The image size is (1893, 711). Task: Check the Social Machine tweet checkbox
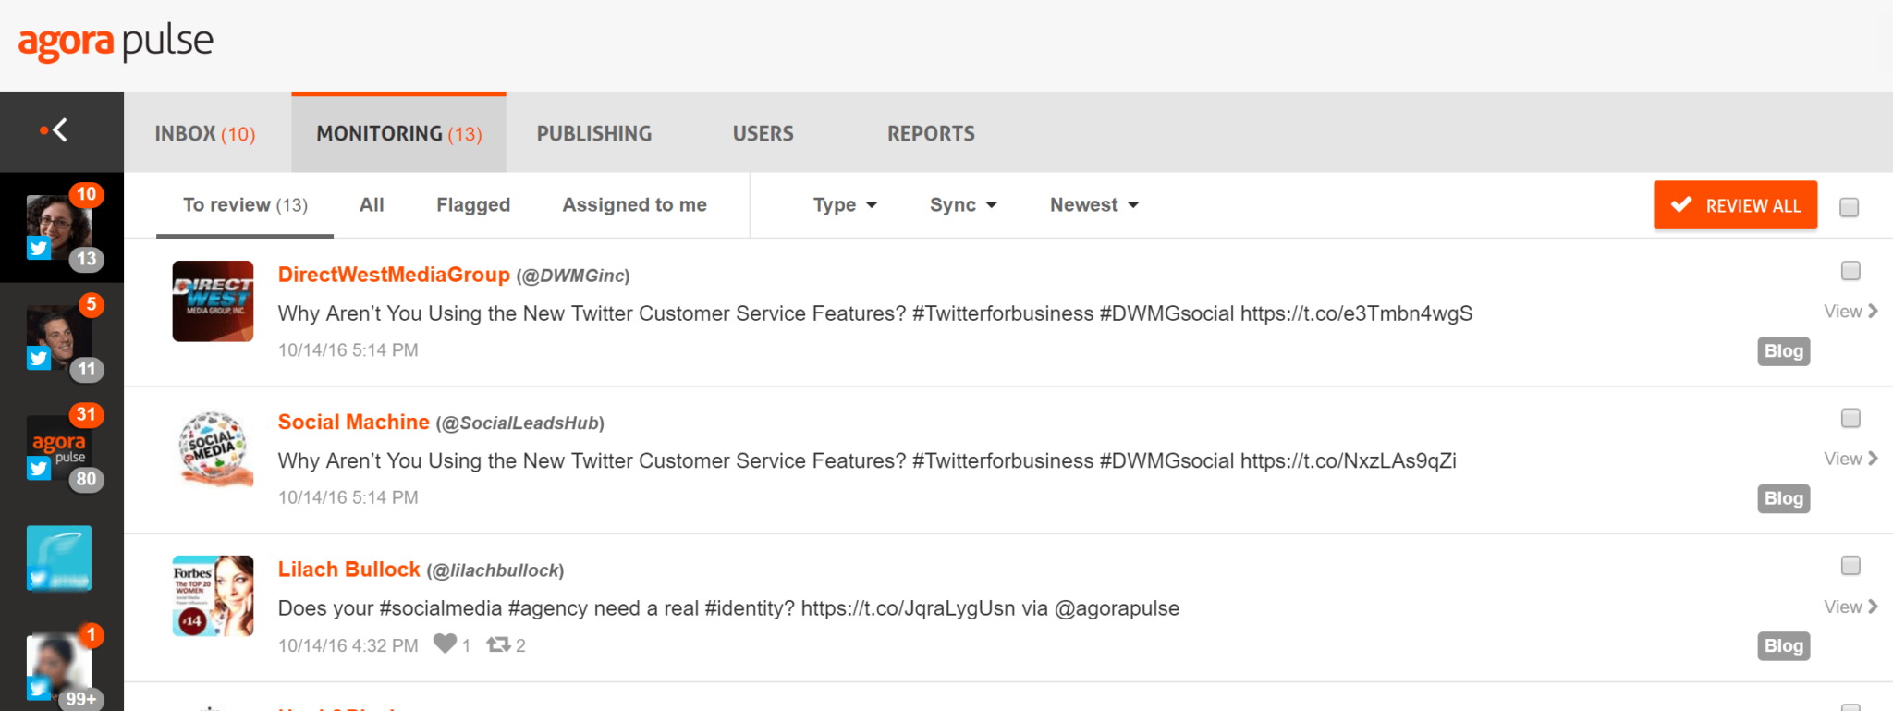point(1850,418)
